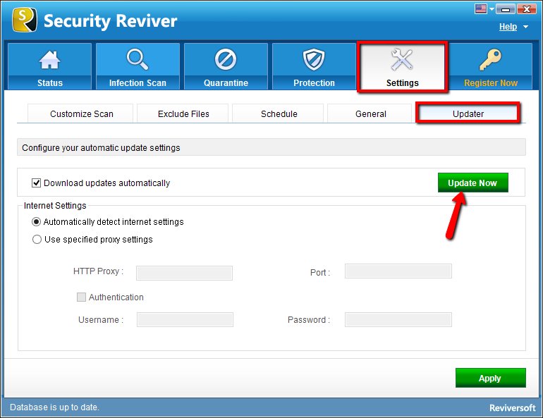Screen dimensions: 543x418
Task: Switch to the Customize Scan tab
Action: (80, 113)
